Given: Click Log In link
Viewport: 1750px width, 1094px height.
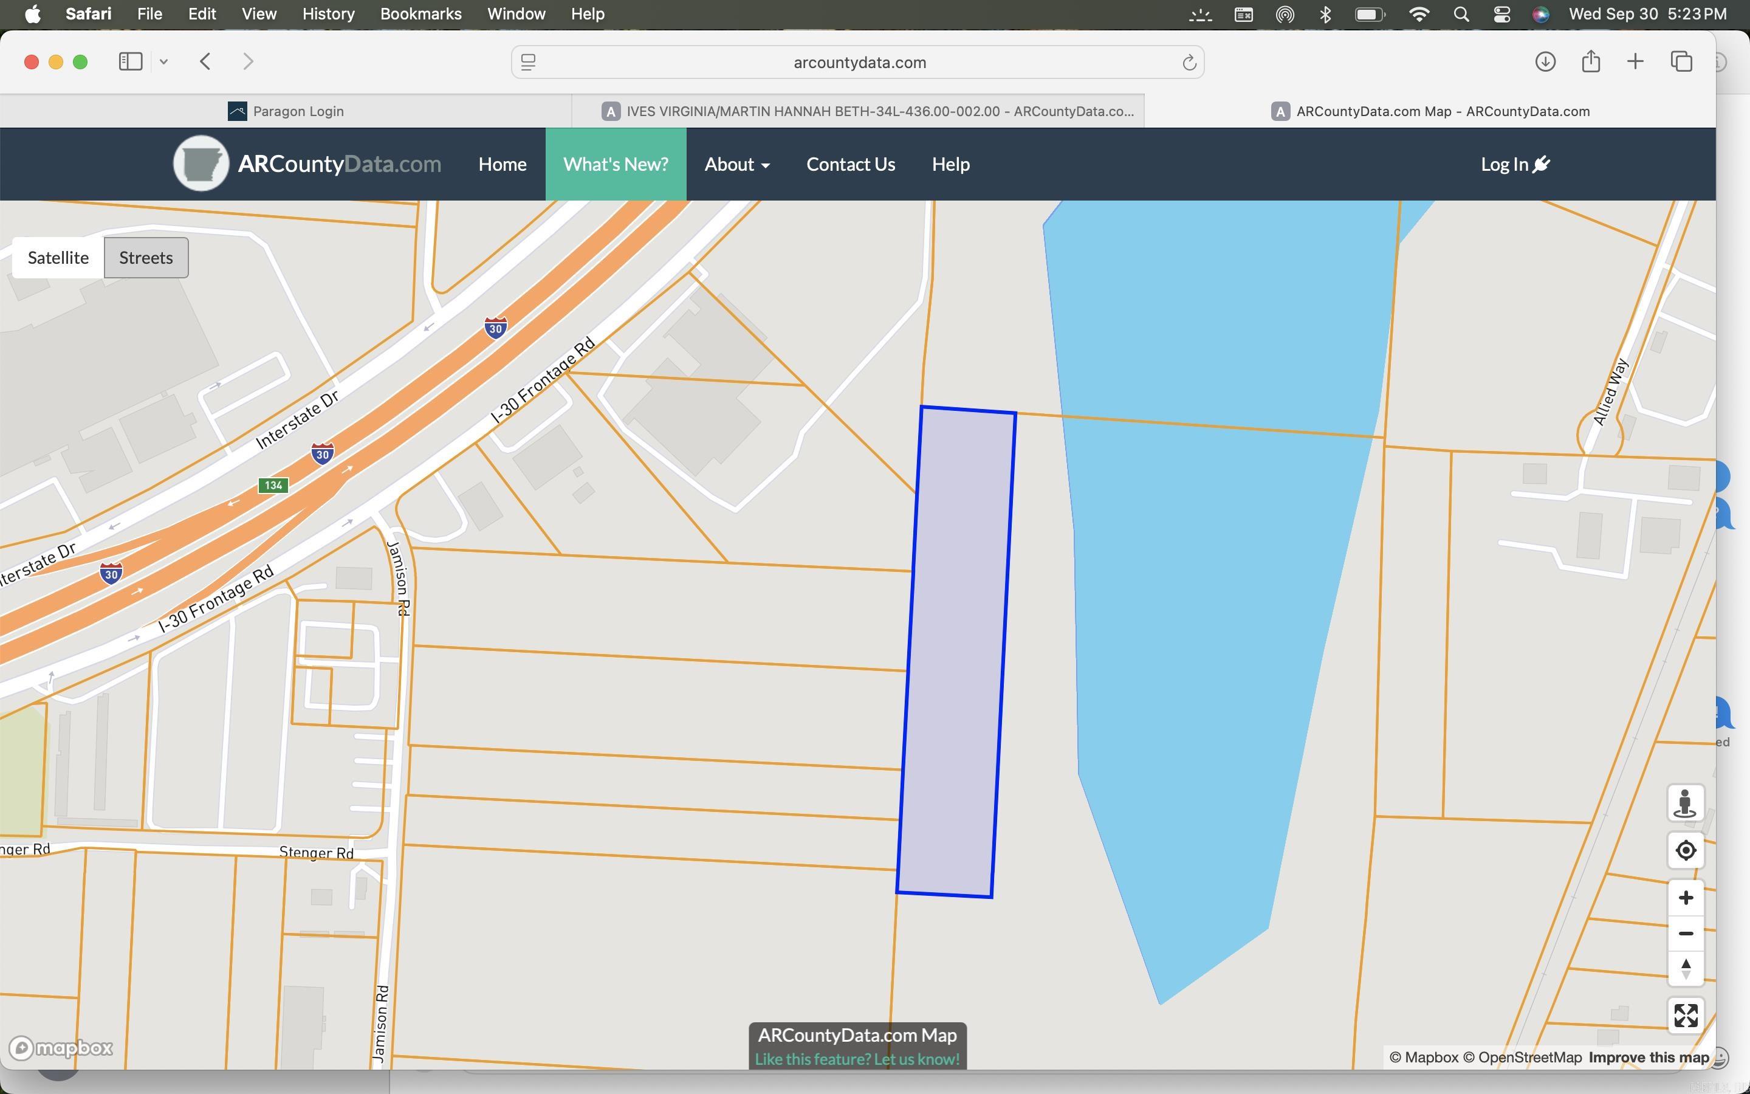Looking at the screenshot, I should point(1515,164).
